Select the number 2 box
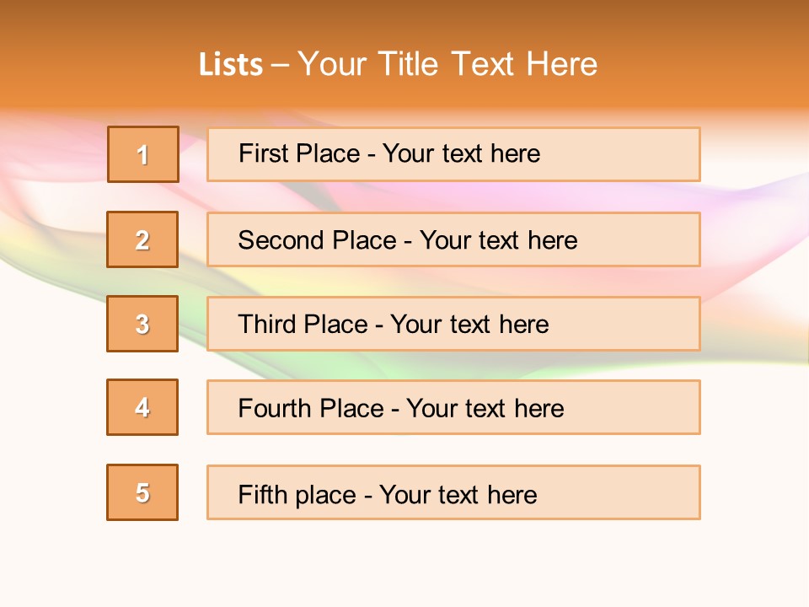809x607 pixels. pyautogui.click(x=142, y=239)
